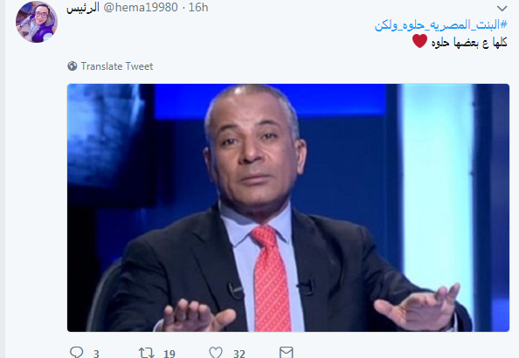Screen dimensions: 519x358
Task: Click the like count 32
Action: click(x=239, y=354)
